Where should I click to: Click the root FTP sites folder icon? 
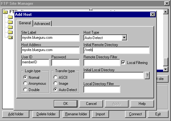(x=5, y=12)
